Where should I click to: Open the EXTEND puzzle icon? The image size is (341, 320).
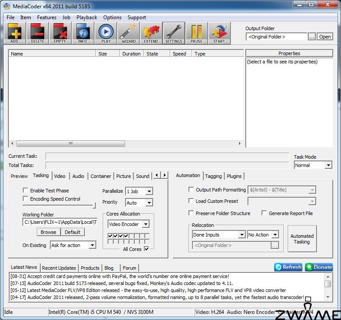151,33
